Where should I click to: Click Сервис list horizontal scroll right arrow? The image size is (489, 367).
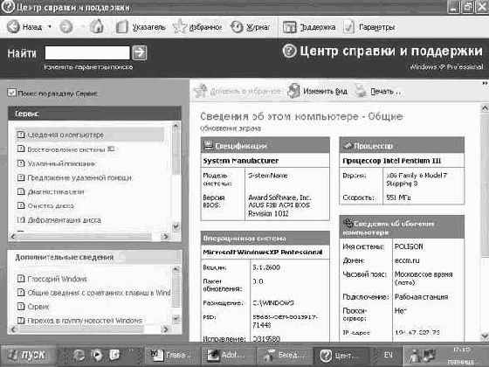pos(165,237)
